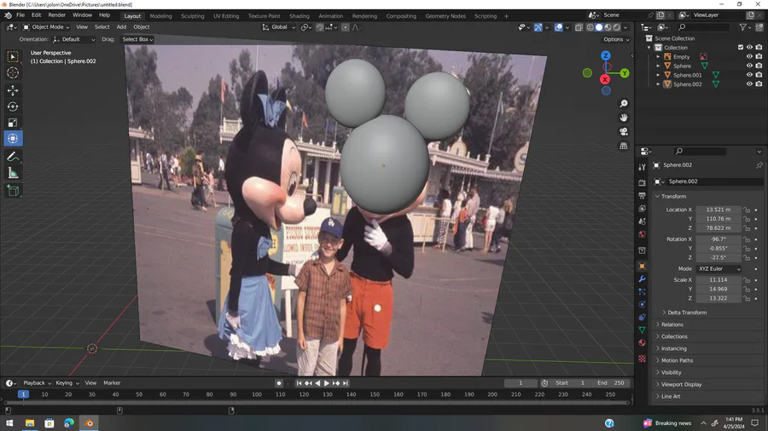Click the pan hand viewport icon
The height and width of the screenshot is (431, 768).
click(624, 118)
